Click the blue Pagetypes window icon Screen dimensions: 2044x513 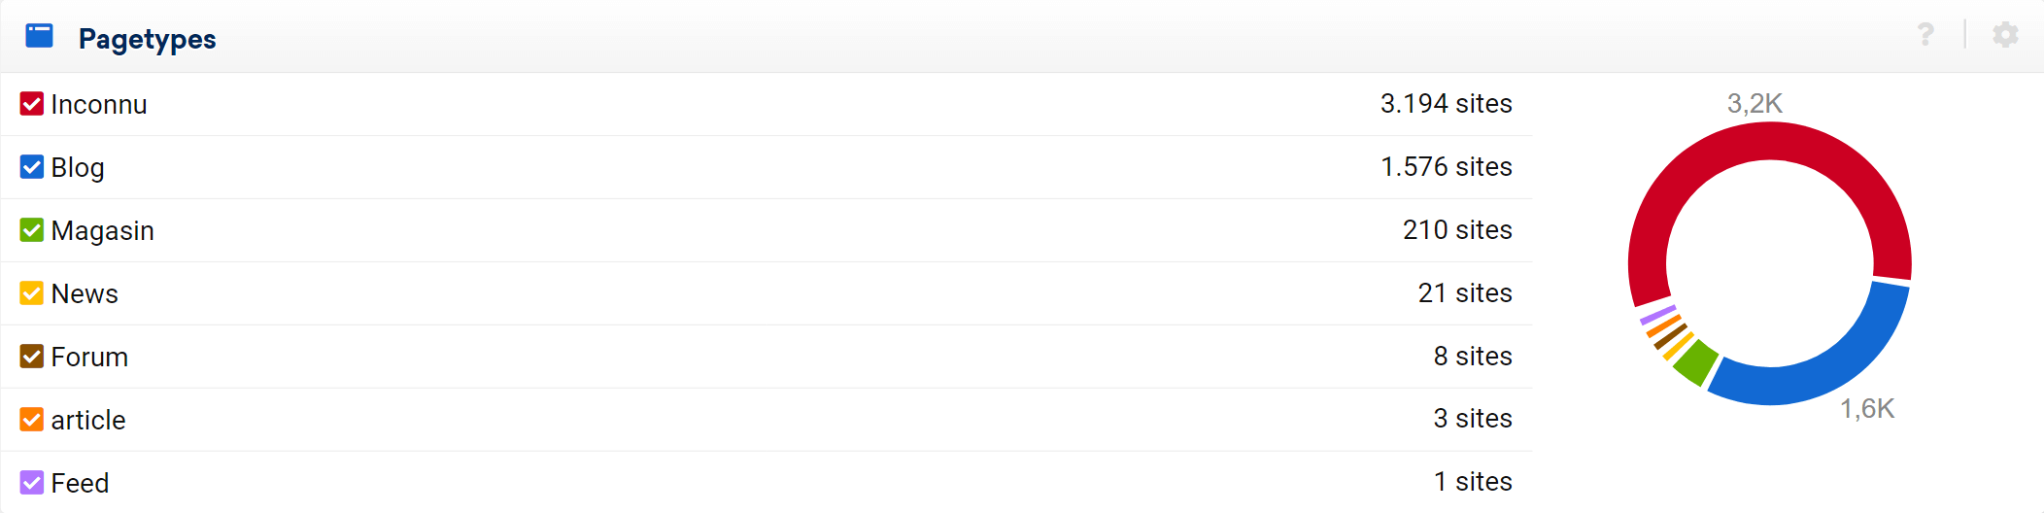(39, 36)
